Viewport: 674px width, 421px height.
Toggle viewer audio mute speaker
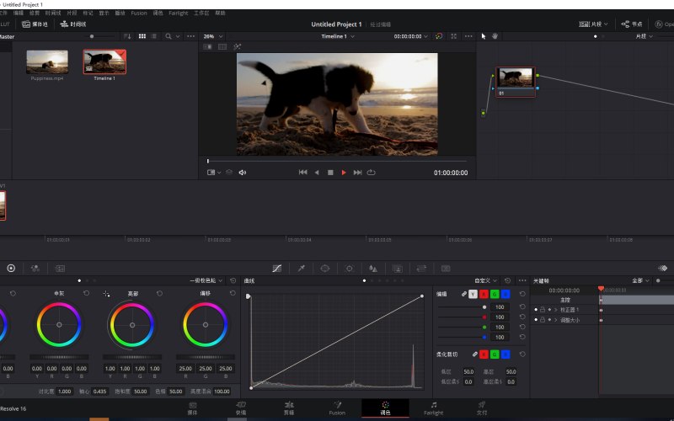coord(243,173)
